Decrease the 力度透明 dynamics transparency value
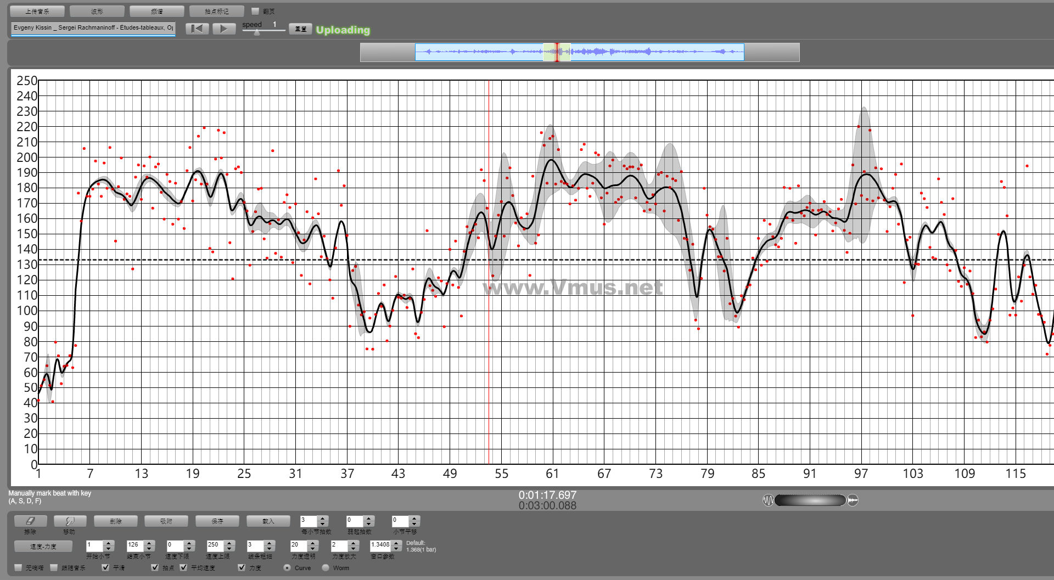The height and width of the screenshot is (580, 1054). point(313,549)
